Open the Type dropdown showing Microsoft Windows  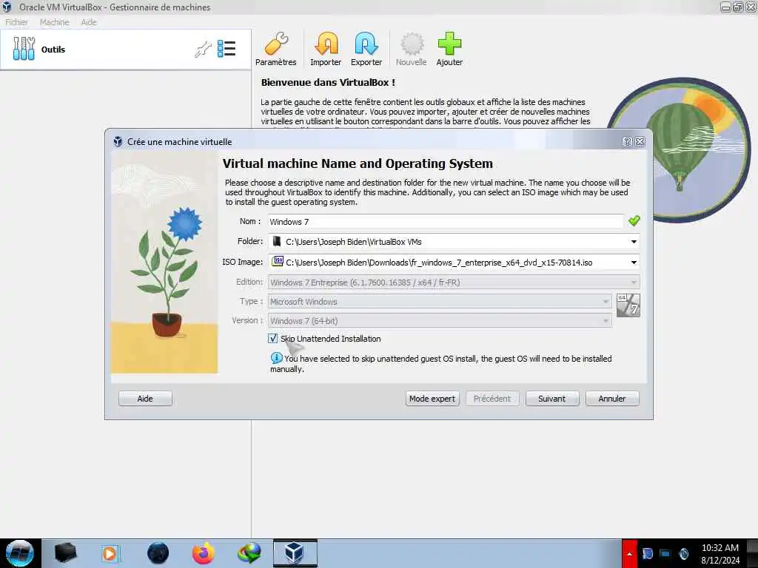tap(440, 302)
